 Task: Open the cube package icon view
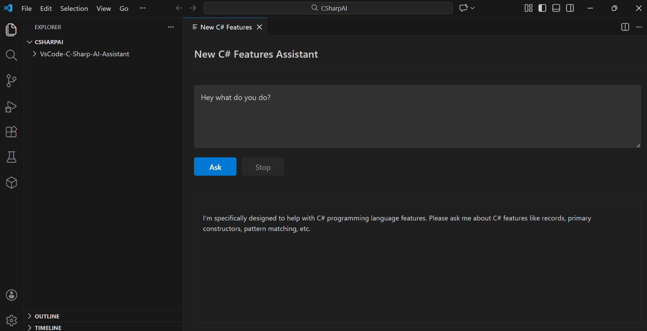pos(11,183)
